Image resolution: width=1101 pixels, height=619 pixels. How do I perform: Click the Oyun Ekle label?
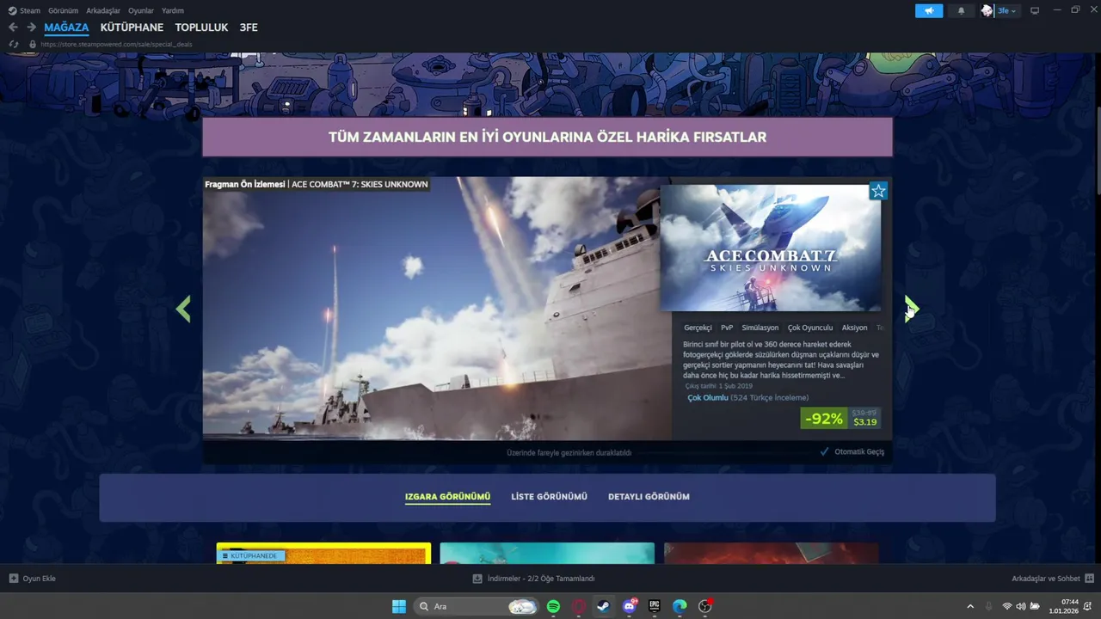pyautogui.click(x=40, y=579)
